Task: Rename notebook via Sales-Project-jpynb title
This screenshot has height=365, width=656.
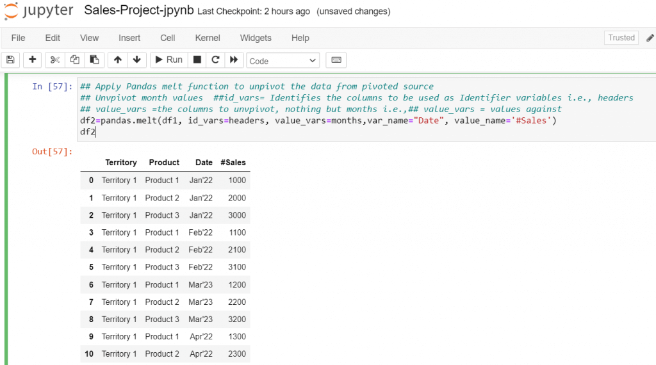Action: point(139,12)
